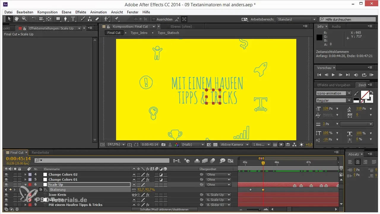This screenshot has height=214, width=380.
Task: Open parent dropdown for Icon-Kreis layer
Action: coord(218,195)
